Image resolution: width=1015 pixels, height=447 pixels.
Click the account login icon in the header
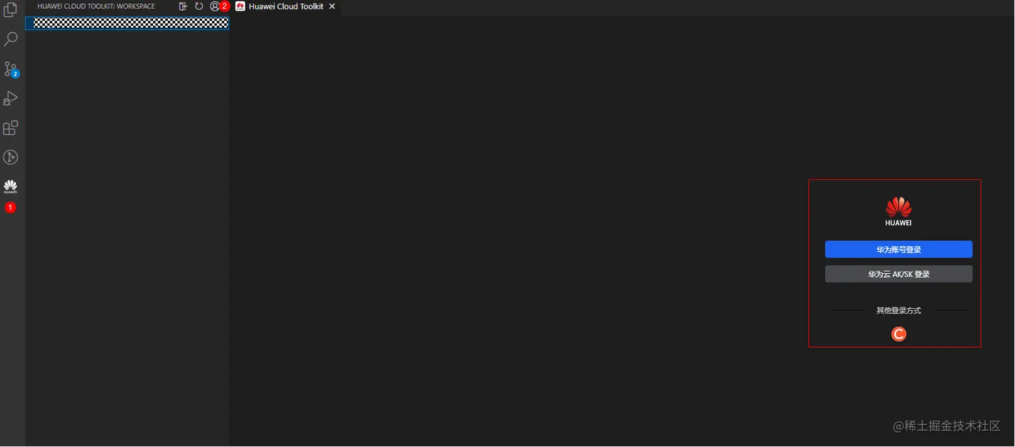pos(215,6)
